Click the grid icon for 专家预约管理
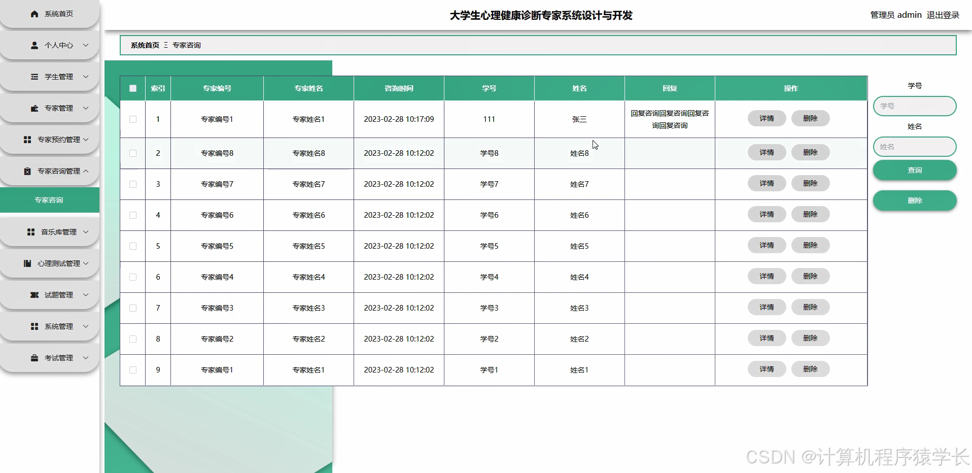Image resolution: width=972 pixels, height=473 pixels. (x=27, y=140)
